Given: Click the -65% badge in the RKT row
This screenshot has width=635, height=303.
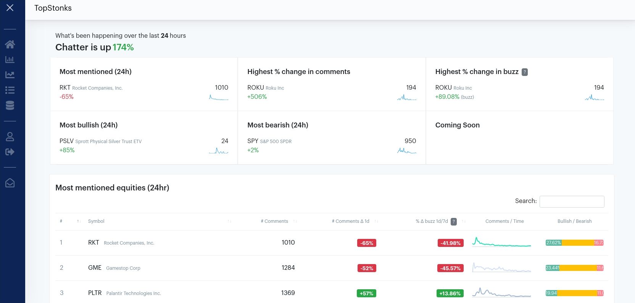Looking at the screenshot, I should pos(367,243).
